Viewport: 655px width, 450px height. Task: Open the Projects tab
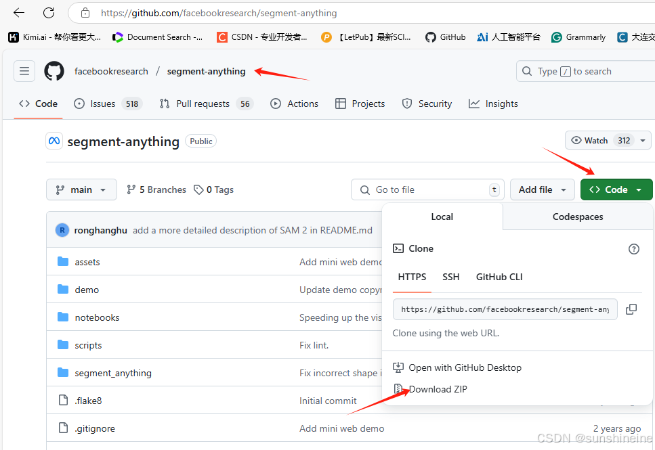point(360,104)
